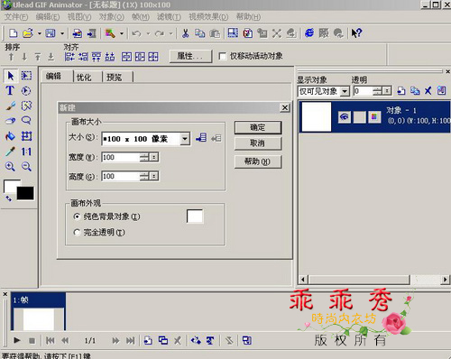Click the Duplicate frame icon
The height and width of the screenshot is (359, 451).
pos(163,340)
